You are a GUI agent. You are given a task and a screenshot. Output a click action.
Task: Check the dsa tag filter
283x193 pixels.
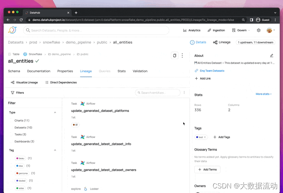click(11, 166)
